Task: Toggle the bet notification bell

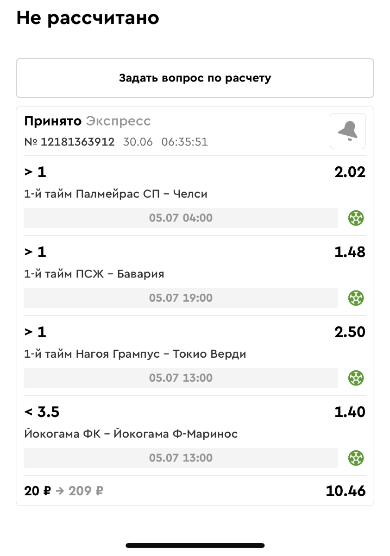Action: 347,131
